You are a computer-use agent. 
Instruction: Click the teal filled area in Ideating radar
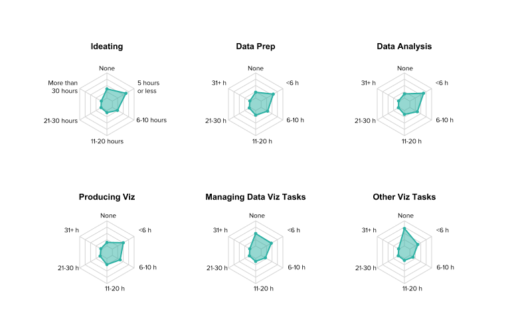coord(111,101)
